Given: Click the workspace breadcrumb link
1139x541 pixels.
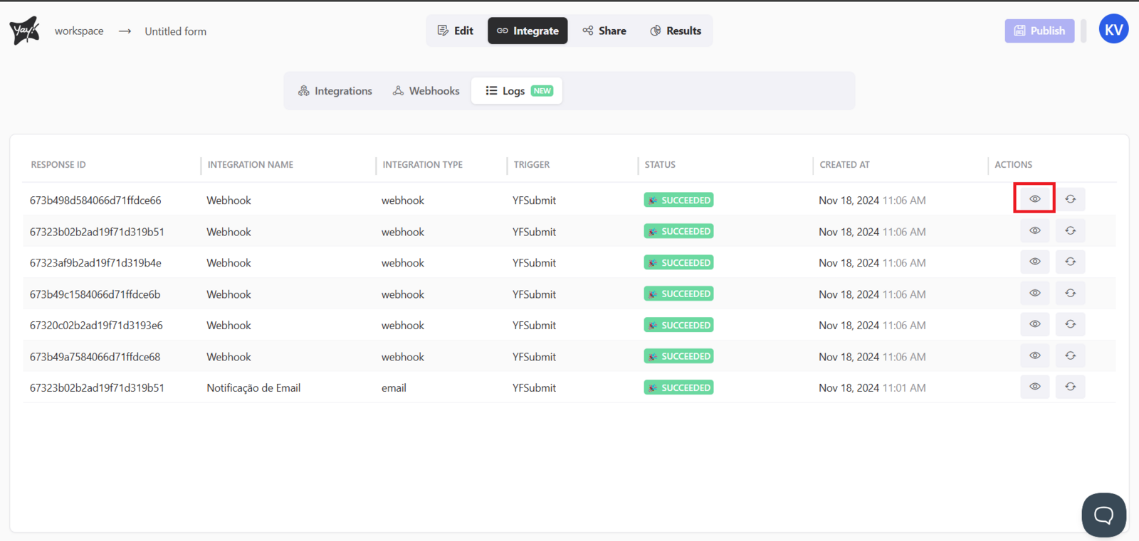Looking at the screenshot, I should (79, 31).
